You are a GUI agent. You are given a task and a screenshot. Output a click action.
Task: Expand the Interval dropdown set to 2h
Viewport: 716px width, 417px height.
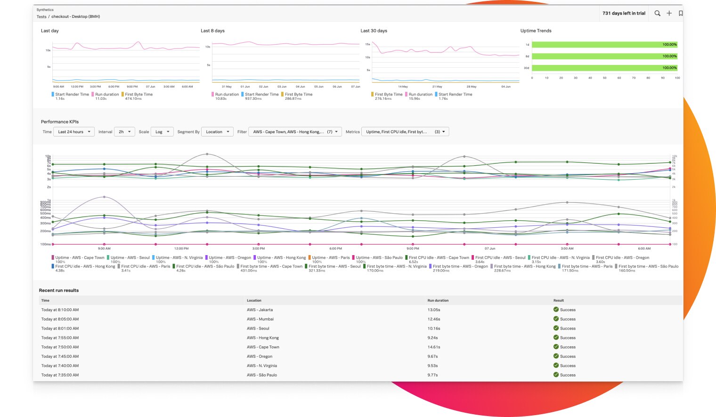click(x=125, y=132)
